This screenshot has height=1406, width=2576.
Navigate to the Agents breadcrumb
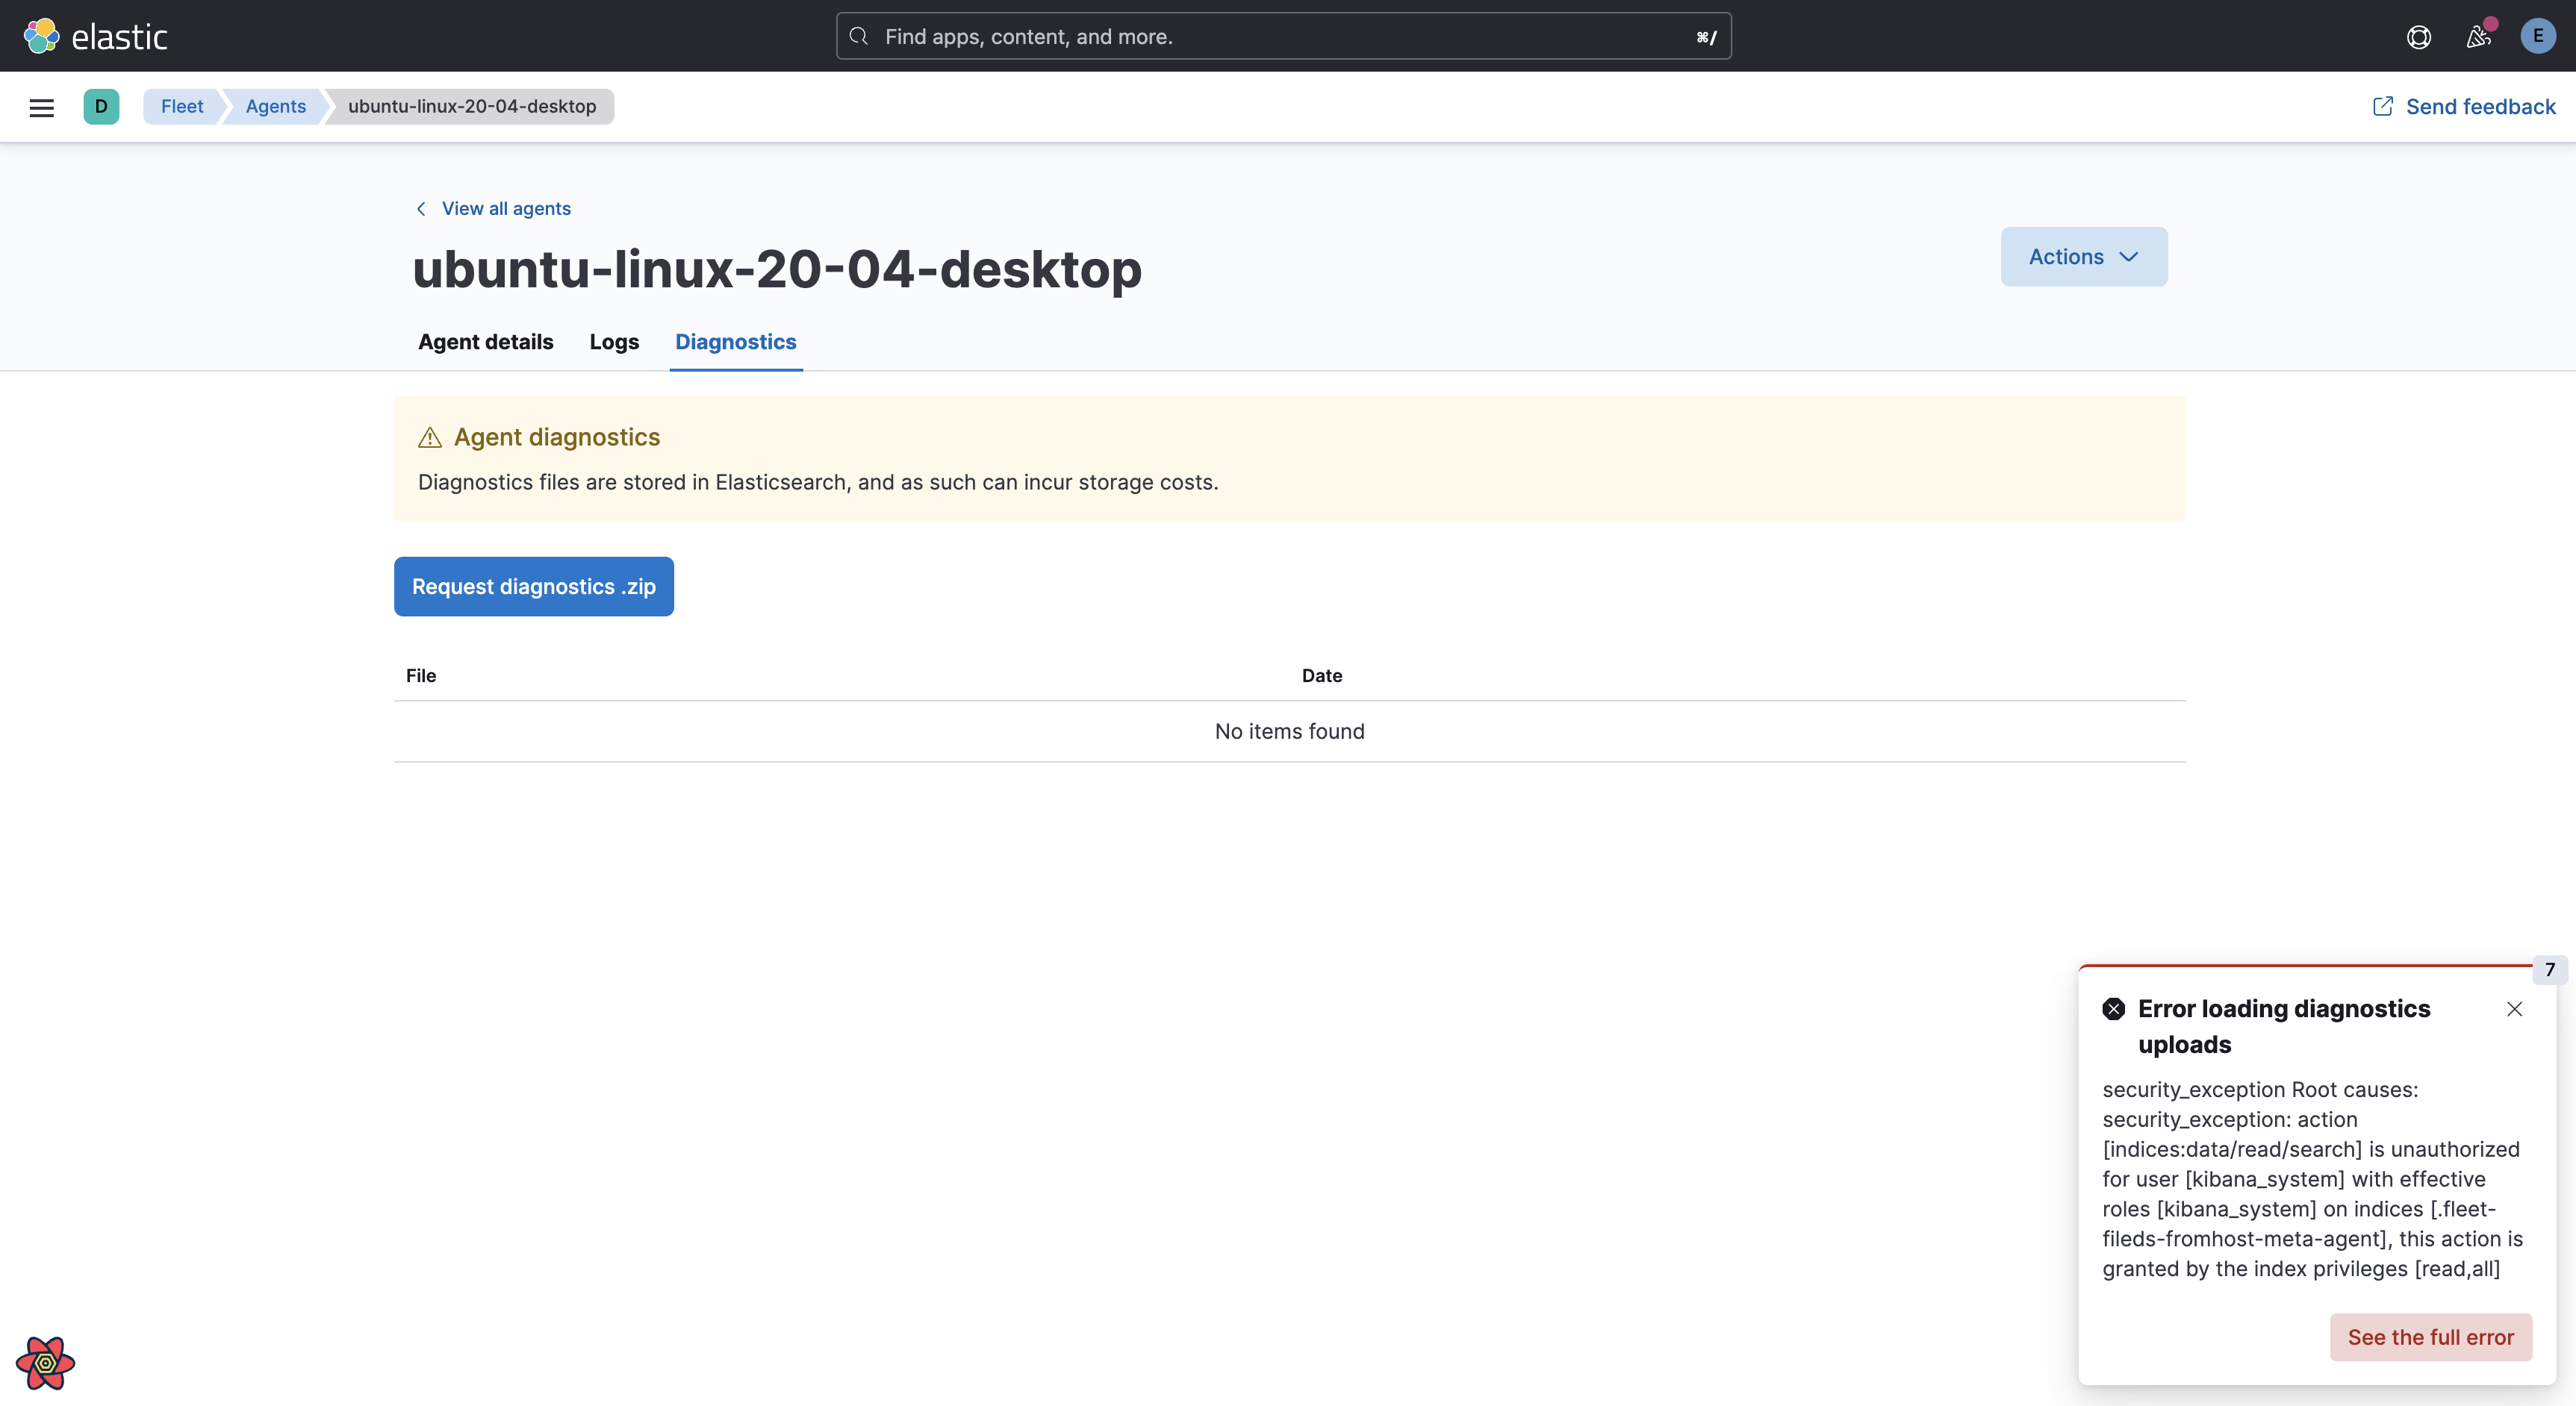[x=275, y=106]
